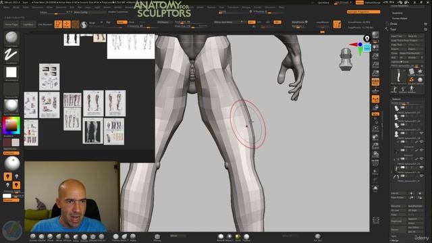Open the Brush menu
Viewport: 432px width, 243px height.
pyautogui.click(x=16, y=7)
